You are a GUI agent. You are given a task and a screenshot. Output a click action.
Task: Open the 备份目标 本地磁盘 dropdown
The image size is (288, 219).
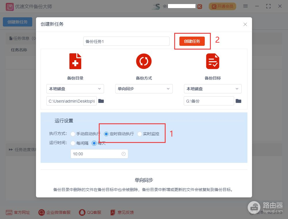(x=213, y=89)
